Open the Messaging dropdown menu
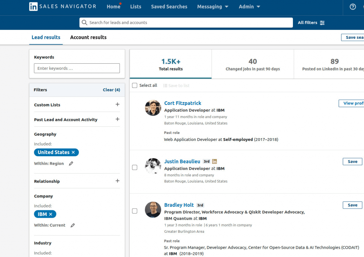 [213, 7]
